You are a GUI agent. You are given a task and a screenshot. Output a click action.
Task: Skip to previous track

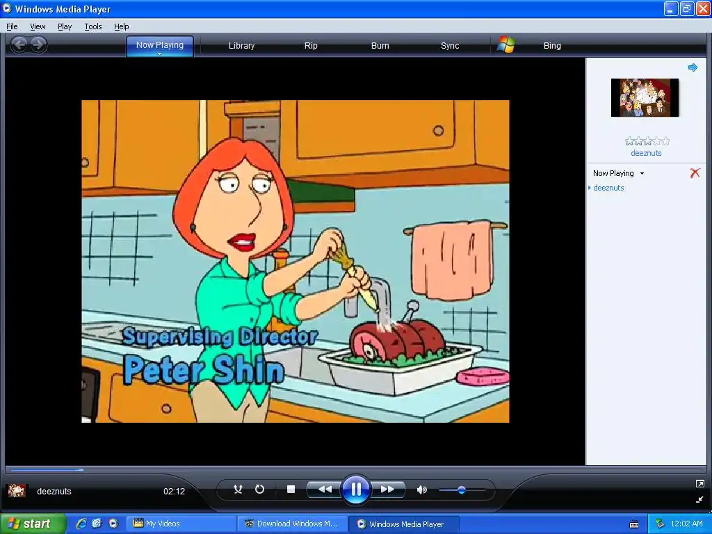point(324,489)
